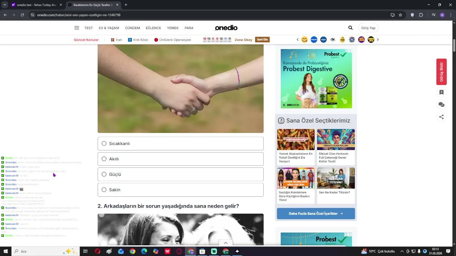
Task: Click the shield extension icon
Action: (412, 15)
